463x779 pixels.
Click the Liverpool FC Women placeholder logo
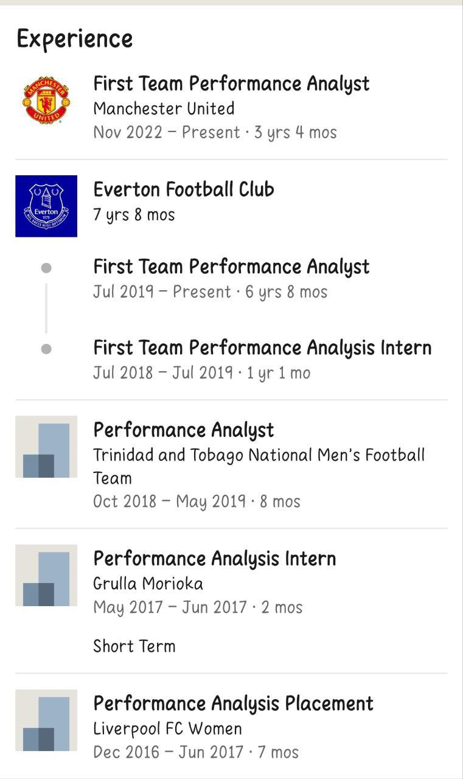(x=46, y=720)
